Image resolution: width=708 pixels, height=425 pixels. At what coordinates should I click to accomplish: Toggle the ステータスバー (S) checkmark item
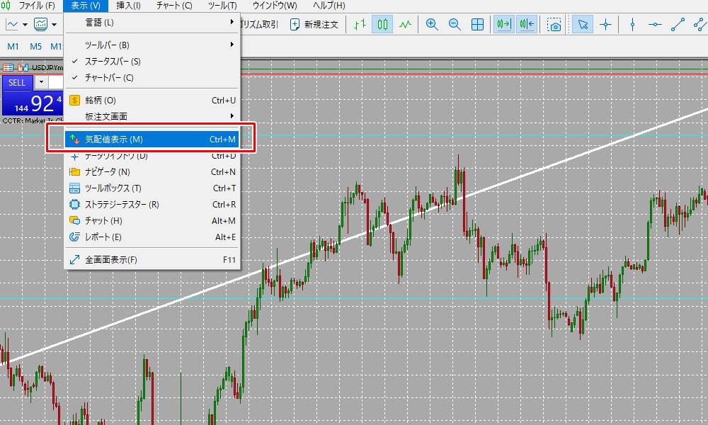113,62
